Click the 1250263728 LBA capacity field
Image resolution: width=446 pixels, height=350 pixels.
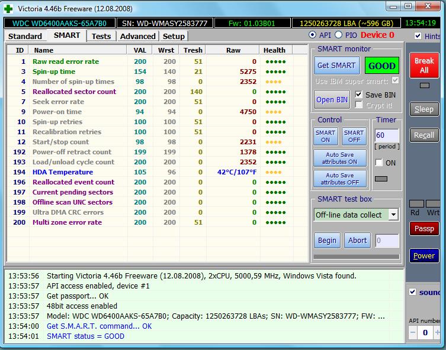[346, 23]
